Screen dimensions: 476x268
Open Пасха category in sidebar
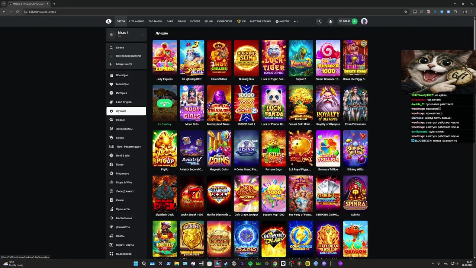coord(126,138)
